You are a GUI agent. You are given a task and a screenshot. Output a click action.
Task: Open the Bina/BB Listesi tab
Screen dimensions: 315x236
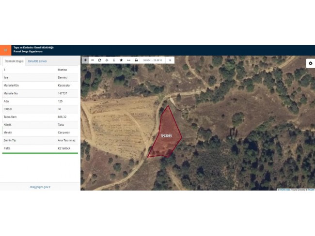point(37,61)
